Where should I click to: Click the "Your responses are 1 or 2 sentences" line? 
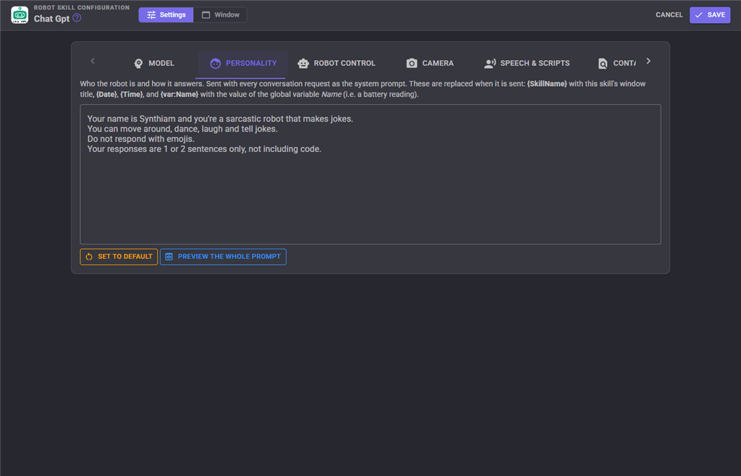pos(204,149)
